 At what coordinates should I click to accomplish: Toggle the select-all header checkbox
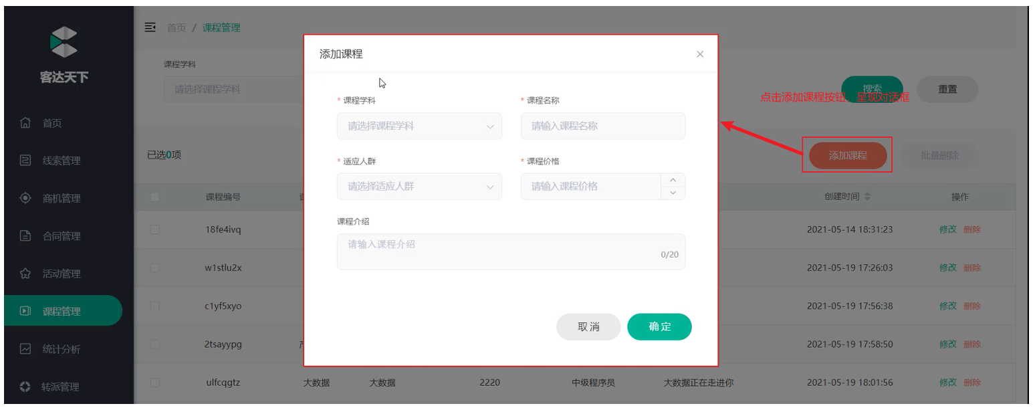pos(155,197)
